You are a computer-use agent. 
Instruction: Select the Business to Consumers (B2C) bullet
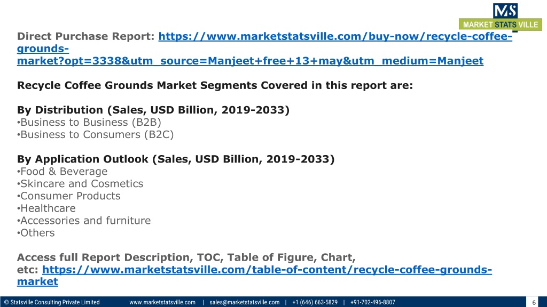coord(95,135)
